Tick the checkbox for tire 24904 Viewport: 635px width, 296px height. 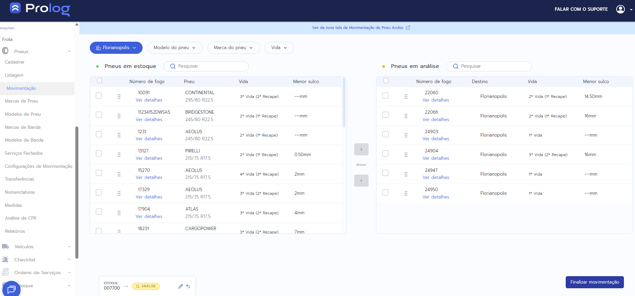pyautogui.click(x=385, y=153)
